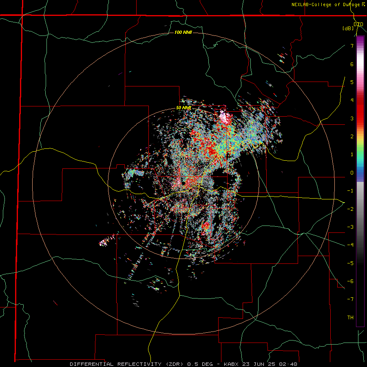The height and width of the screenshot is (367, 367).
Task: Click the "100 NMI" range ring label
Action: 183,32
